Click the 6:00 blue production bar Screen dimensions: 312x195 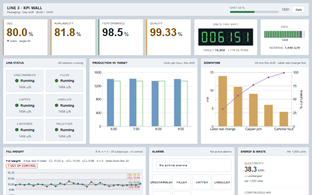coord(111,103)
